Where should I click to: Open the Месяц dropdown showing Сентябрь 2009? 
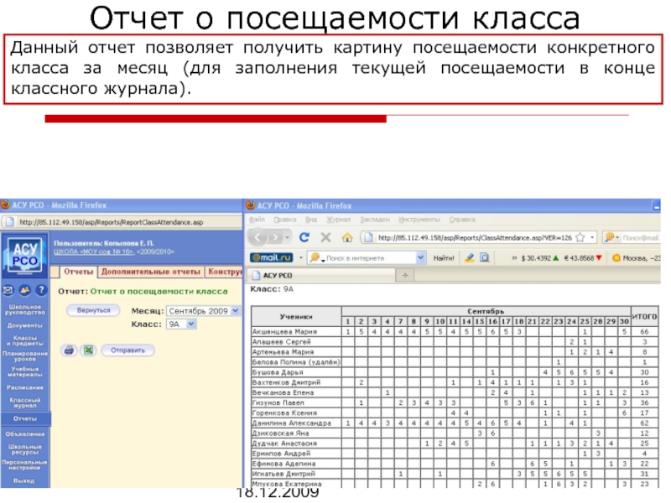[203, 310]
